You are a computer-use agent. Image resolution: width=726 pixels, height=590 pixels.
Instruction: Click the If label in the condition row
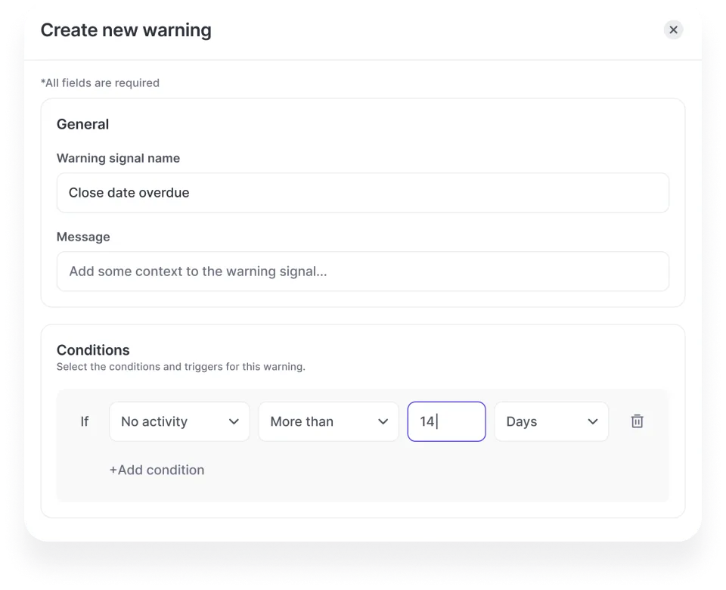(x=85, y=421)
